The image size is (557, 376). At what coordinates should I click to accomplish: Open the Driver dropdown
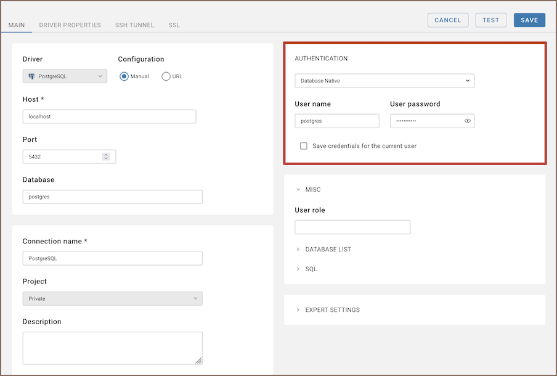(65, 76)
